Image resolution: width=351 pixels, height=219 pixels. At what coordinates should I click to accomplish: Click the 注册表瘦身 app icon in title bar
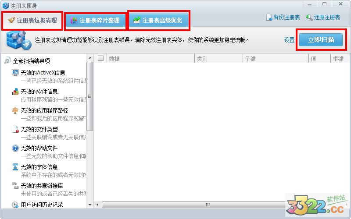(6, 5)
